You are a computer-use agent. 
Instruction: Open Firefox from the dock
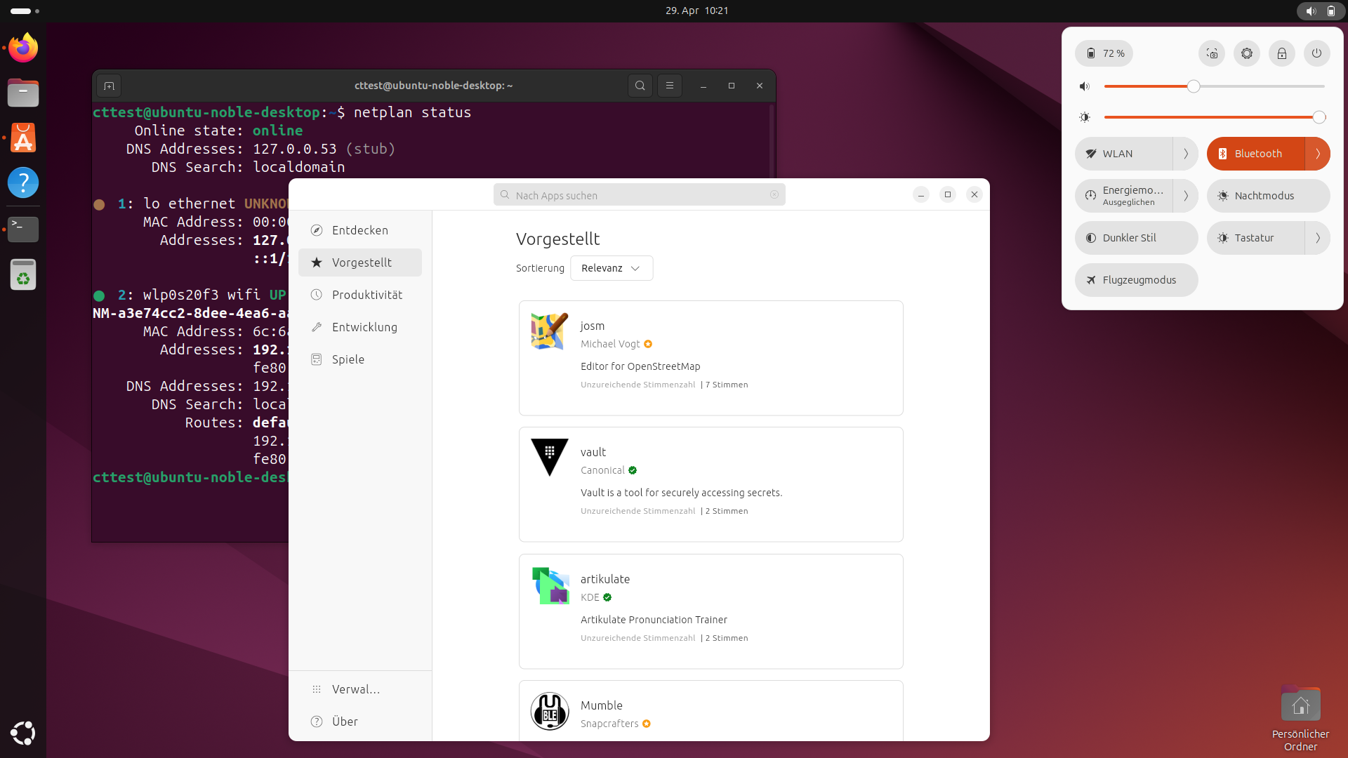pyautogui.click(x=23, y=48)
